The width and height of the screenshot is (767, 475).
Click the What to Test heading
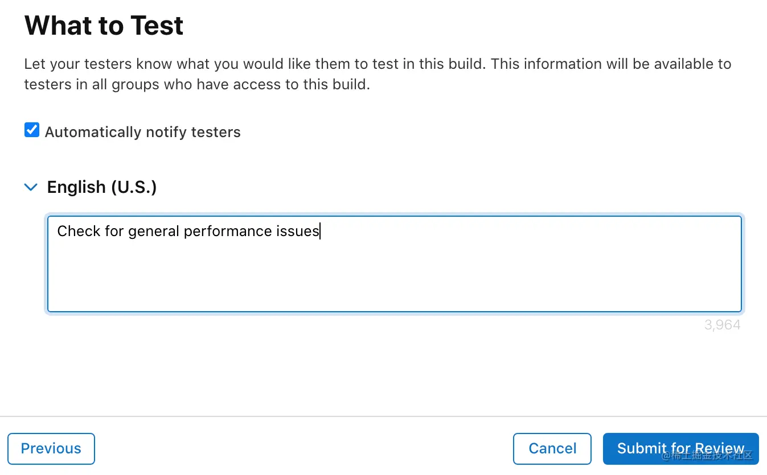coord(104,26)
